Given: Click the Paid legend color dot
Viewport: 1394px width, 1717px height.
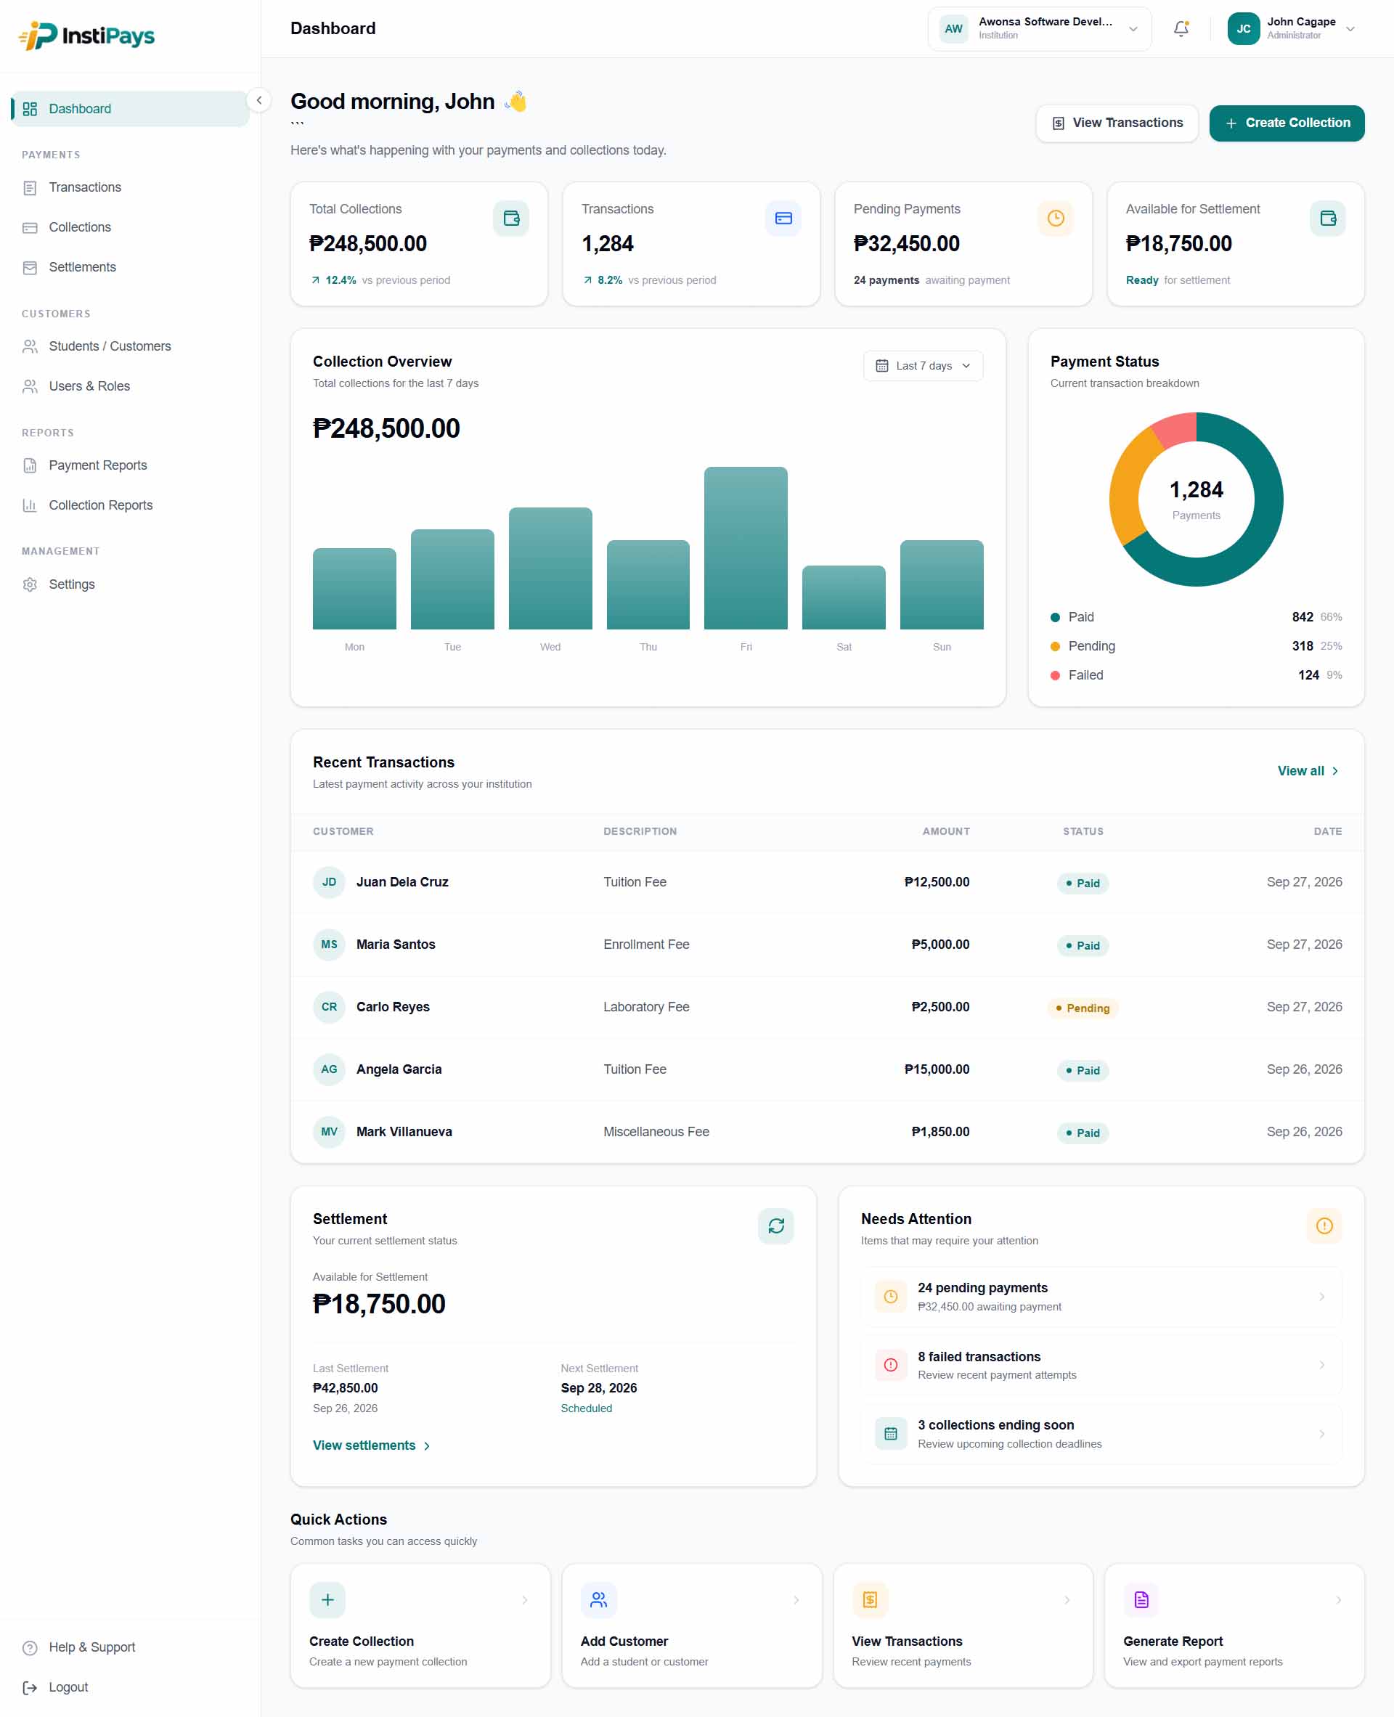Looking at the screenshot, I should pyautogui.click(x=1055, y=617).
